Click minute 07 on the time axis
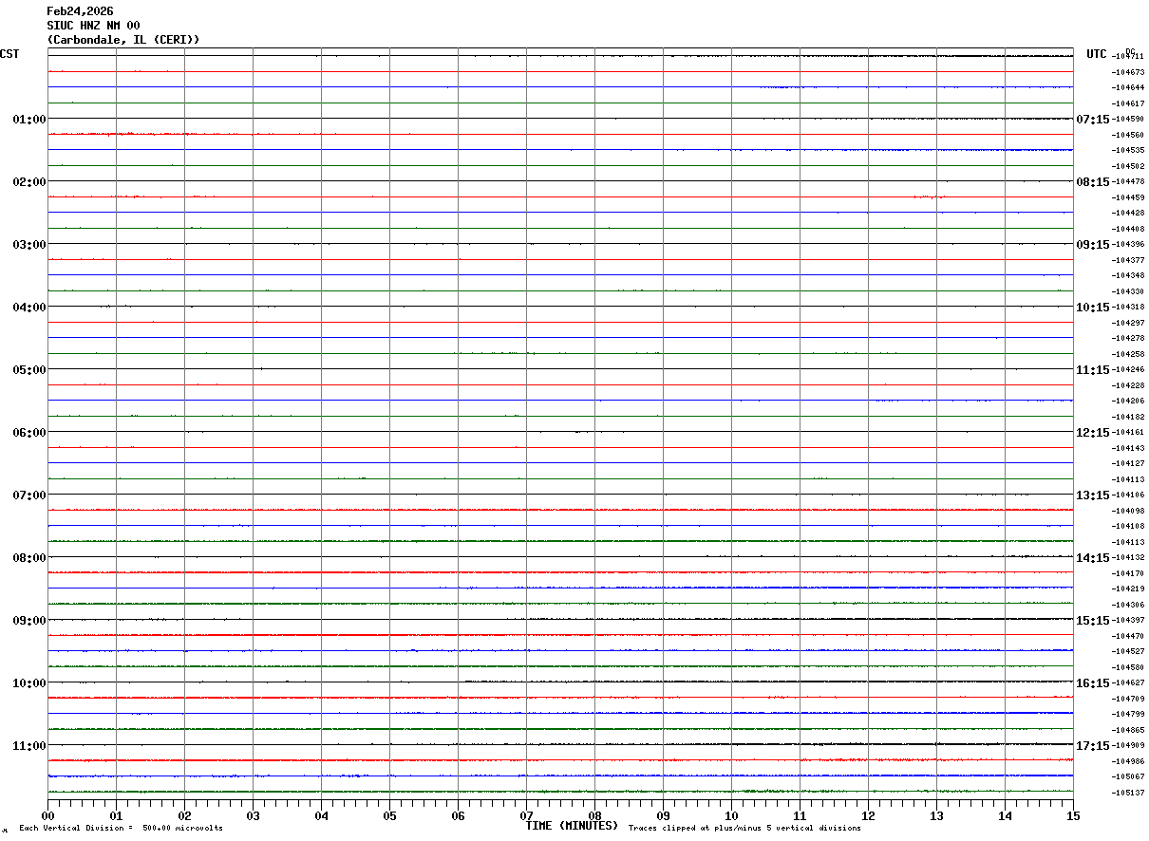The image size is (1149, 841). click(x=526, y=815)
